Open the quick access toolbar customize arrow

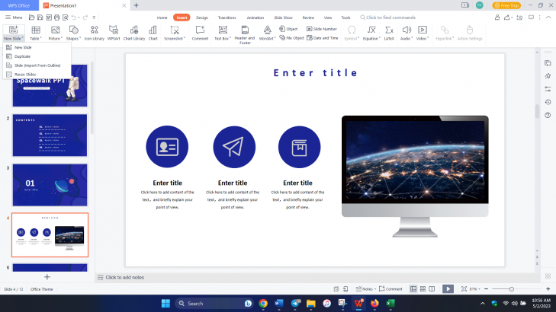pyautogui.click(x=94, y=18)
